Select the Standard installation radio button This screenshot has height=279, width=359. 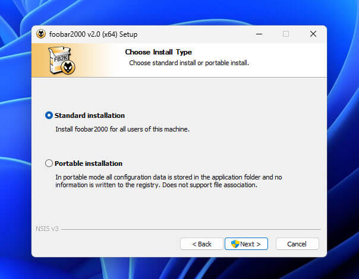point(49,116)
